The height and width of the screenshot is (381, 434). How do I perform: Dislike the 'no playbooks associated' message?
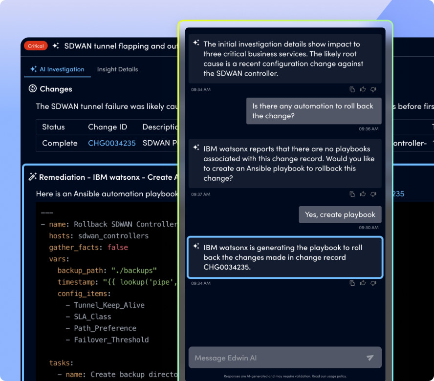pyautogui.click(x=373, y=194)
